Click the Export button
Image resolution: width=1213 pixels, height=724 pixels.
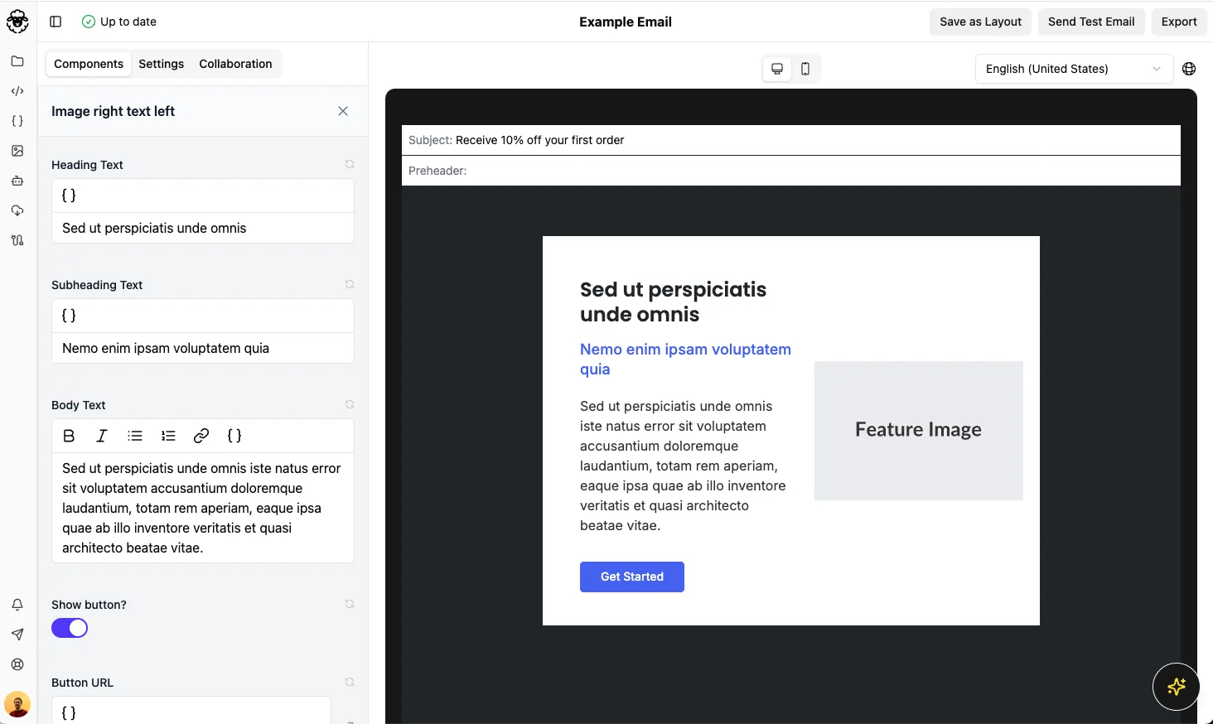(1178, 22)
